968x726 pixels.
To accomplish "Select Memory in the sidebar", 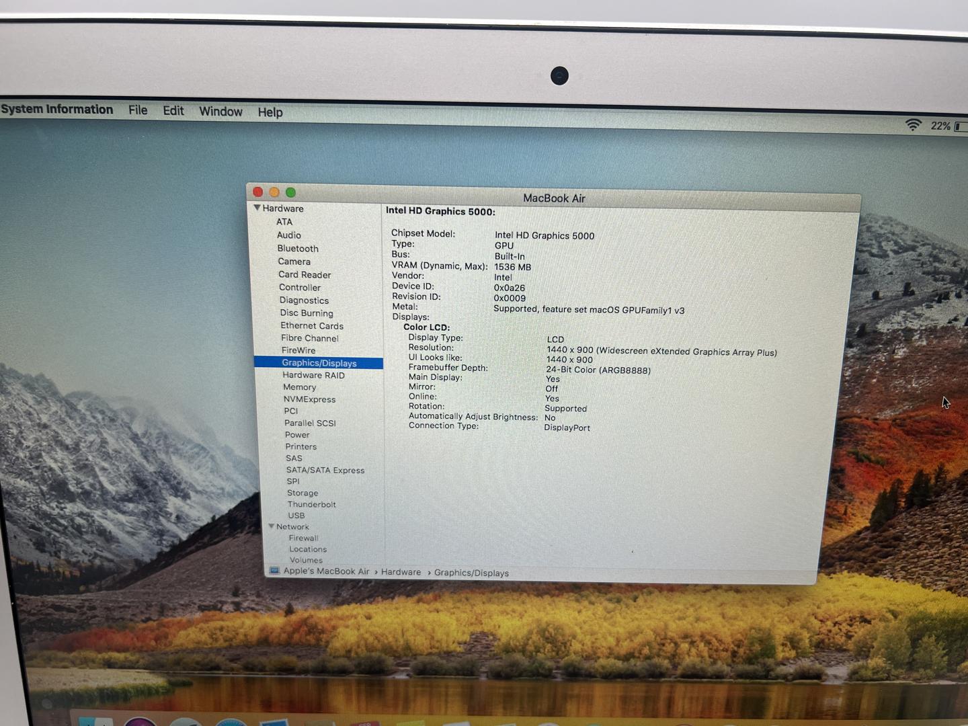I will click(300, 387).
